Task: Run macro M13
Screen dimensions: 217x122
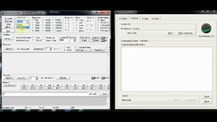Action: pos(24,88)
